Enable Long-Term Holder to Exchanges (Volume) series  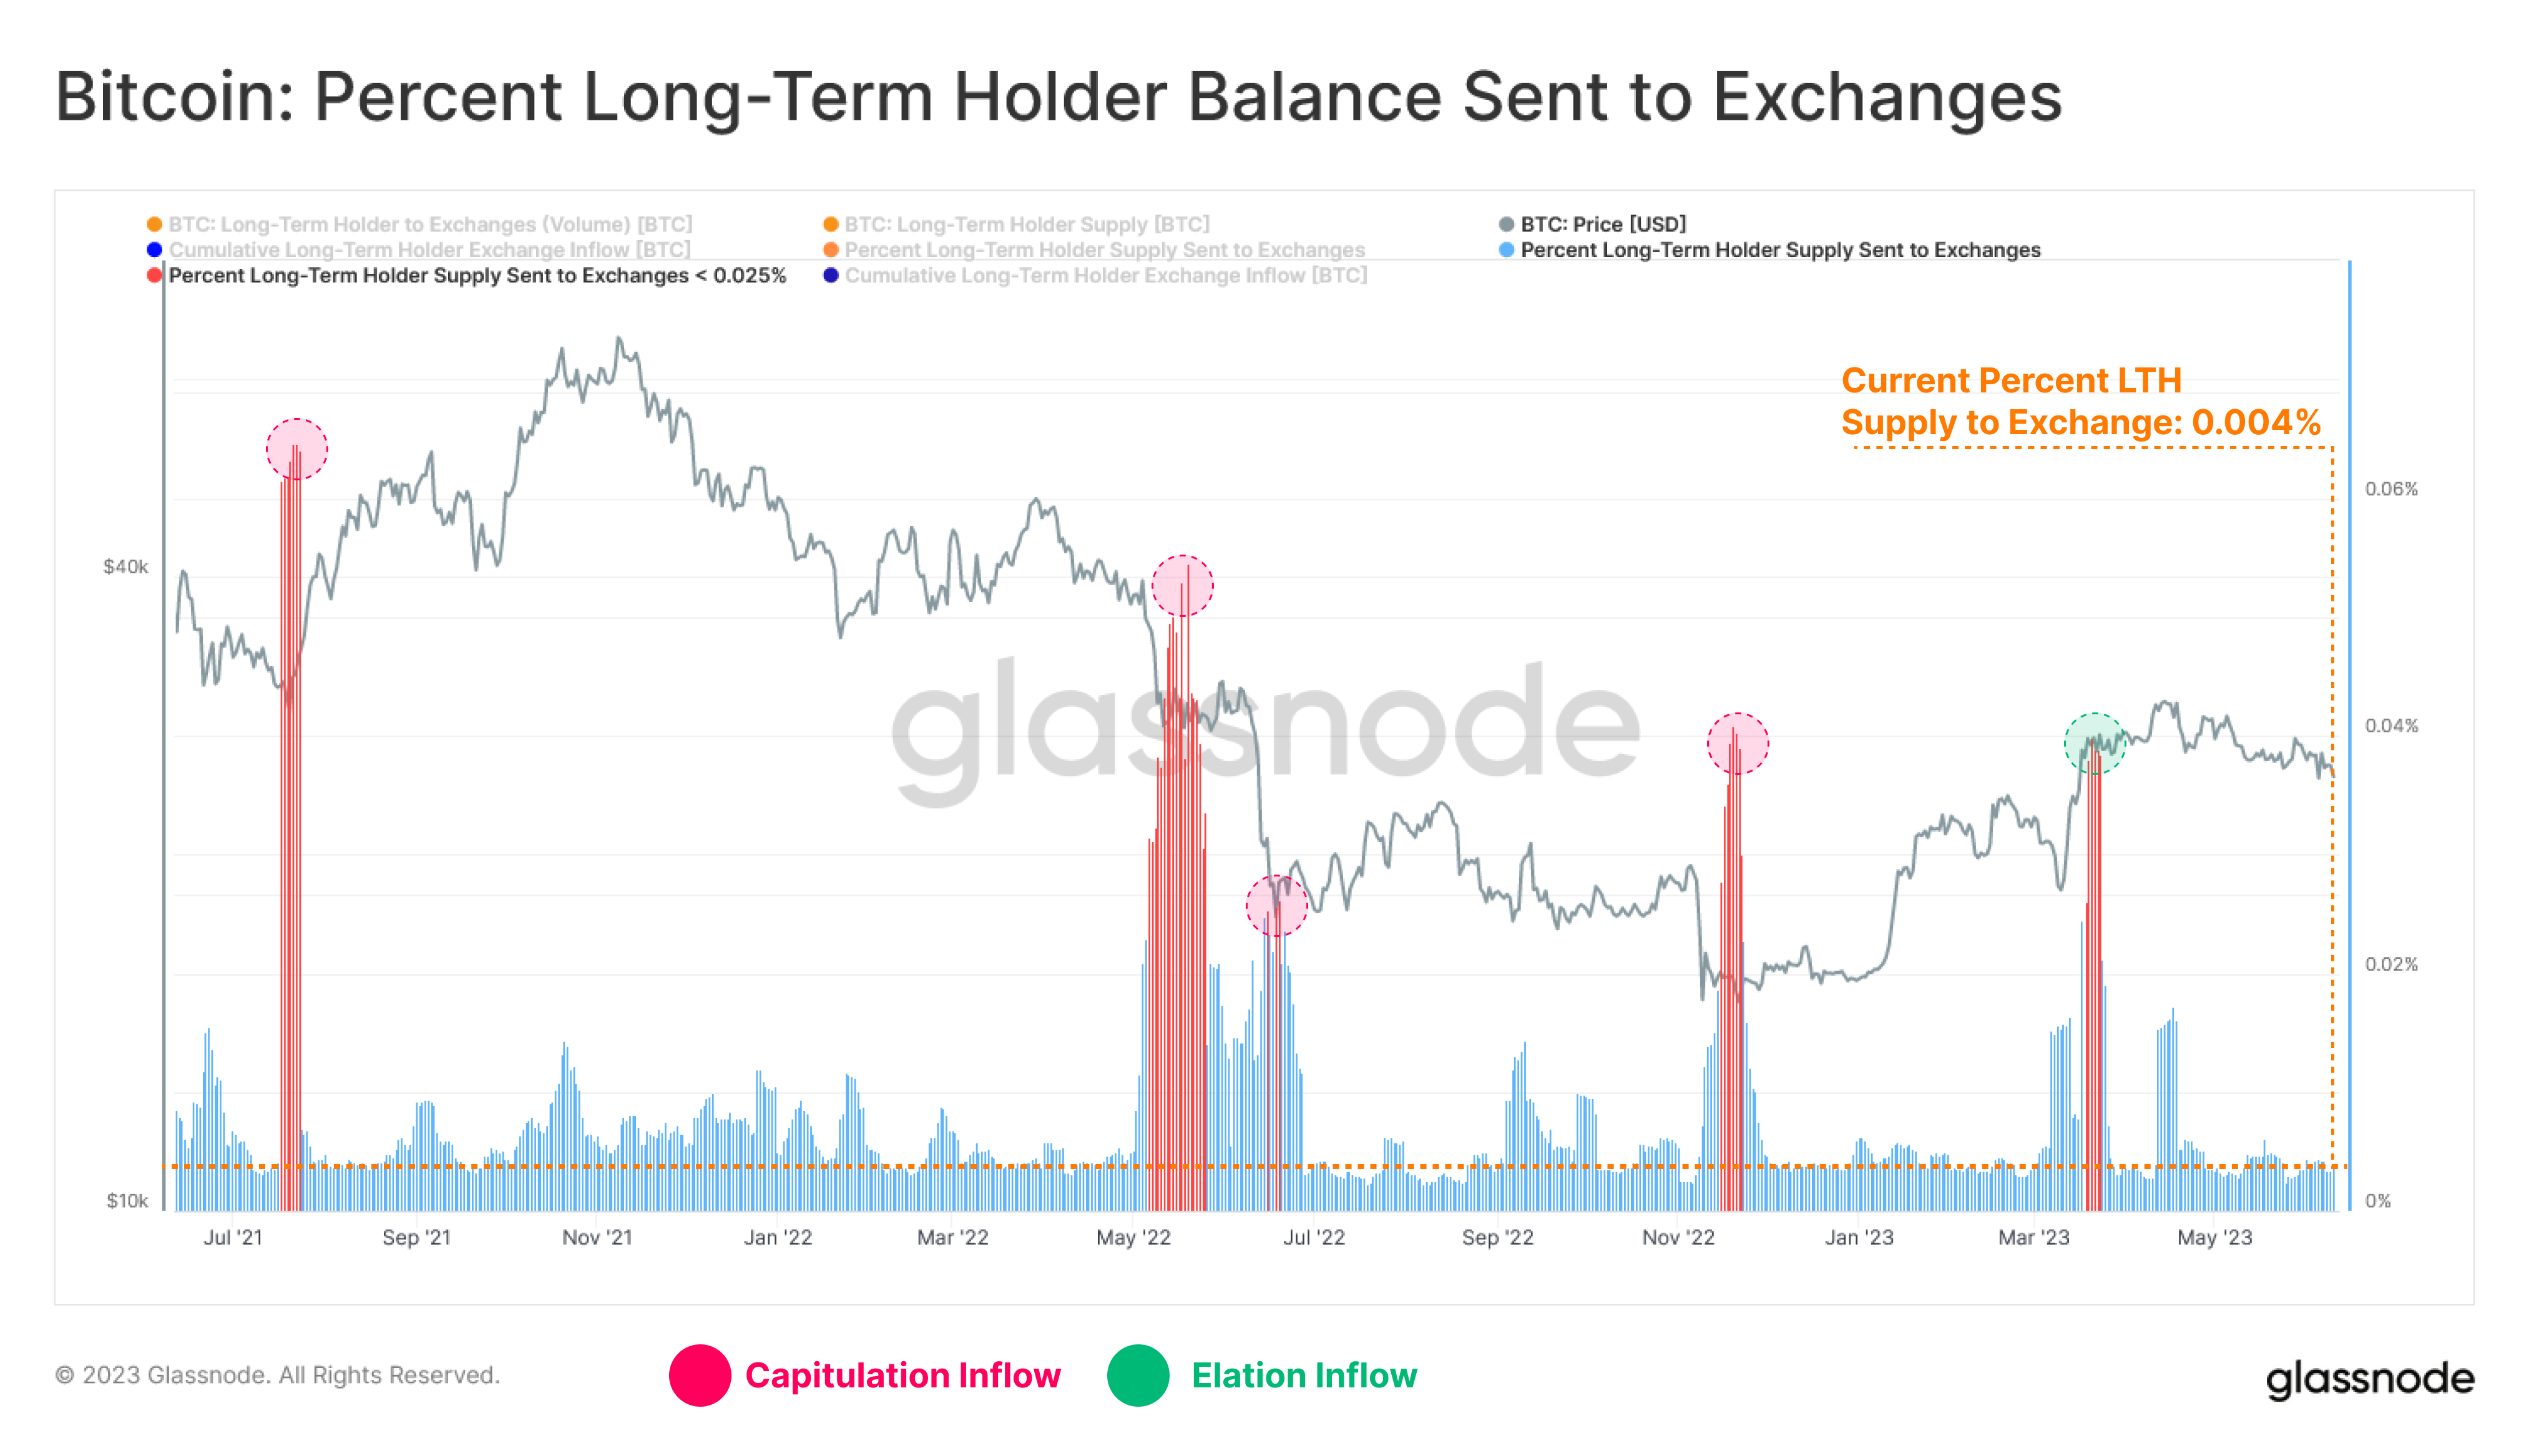point(429,224)
